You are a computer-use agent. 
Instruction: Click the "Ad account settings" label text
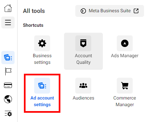(x=42, y=101)
